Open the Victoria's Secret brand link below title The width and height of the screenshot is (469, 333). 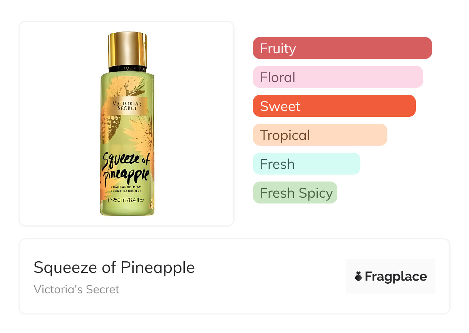pyautogui.click(x=76, y=289)
